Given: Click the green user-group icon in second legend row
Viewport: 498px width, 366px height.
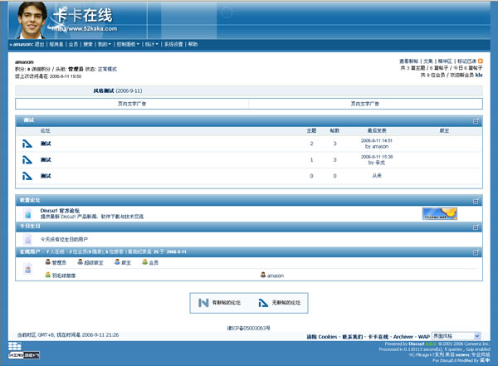Looking at the screenshot, I should [x=48, y=275].
